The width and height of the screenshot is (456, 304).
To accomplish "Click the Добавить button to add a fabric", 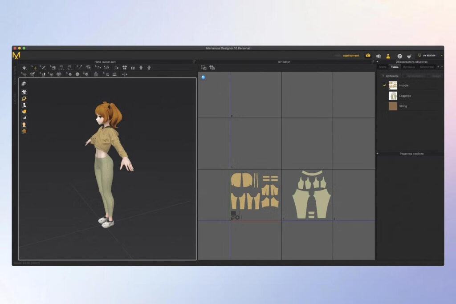I will tap(390, 76).
